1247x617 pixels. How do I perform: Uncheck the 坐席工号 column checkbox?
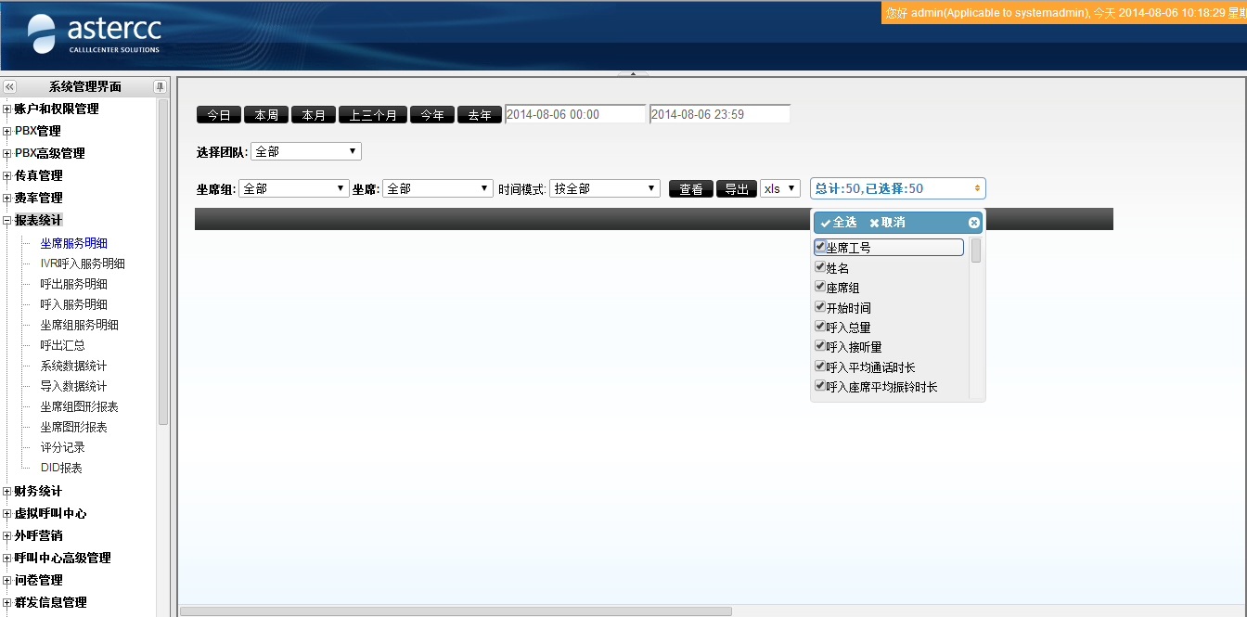820,247
